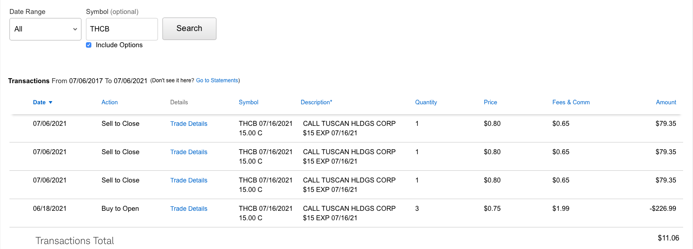
Task: Sort by Fees & Comm header
Action: tap(571, 102)
